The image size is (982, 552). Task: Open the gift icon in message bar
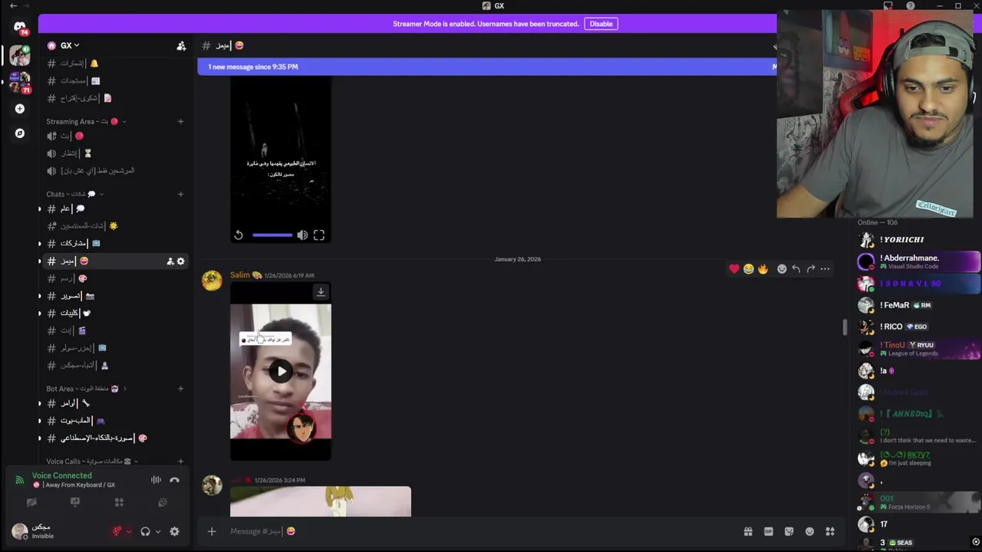click(748, 531)
